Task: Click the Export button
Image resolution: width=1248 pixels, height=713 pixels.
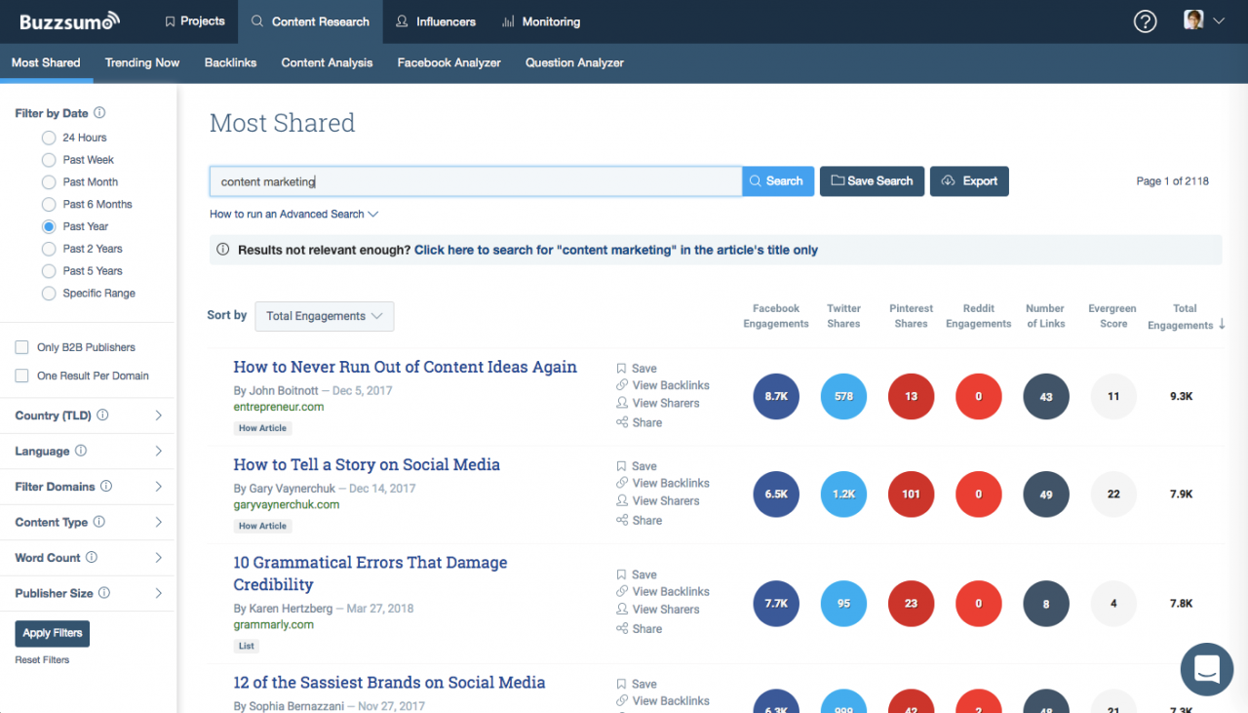Action: coord(969,181)
